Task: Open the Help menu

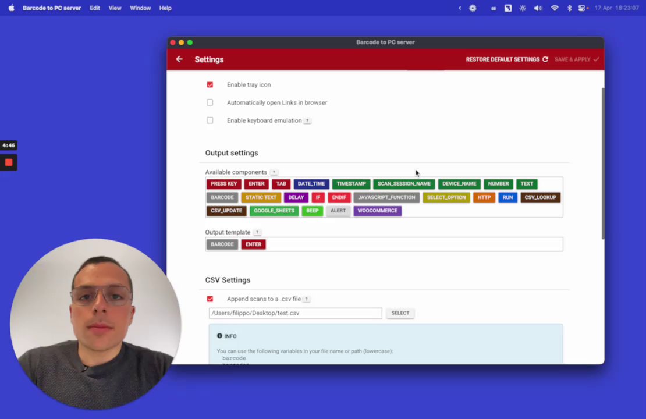Action: (165, 8)
